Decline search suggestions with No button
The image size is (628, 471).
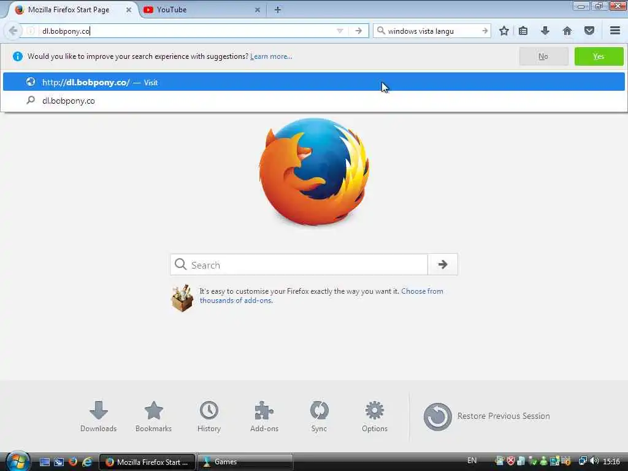point(543,56)
